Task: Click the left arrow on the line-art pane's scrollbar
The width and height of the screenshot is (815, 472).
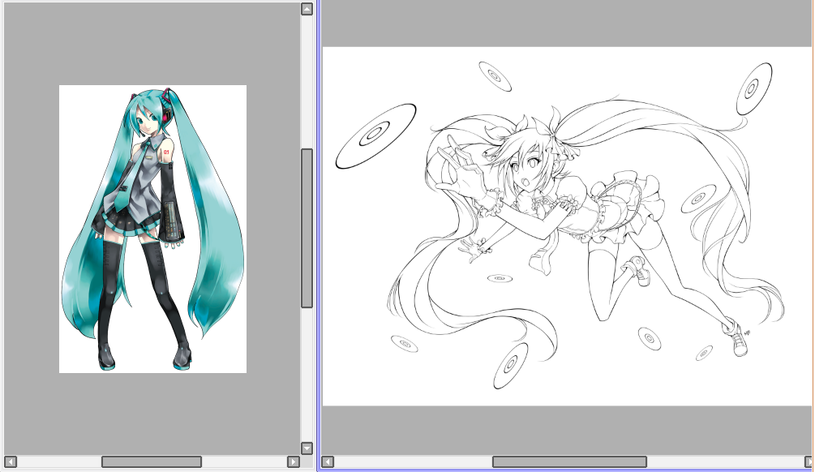Action: coord(328,461)
